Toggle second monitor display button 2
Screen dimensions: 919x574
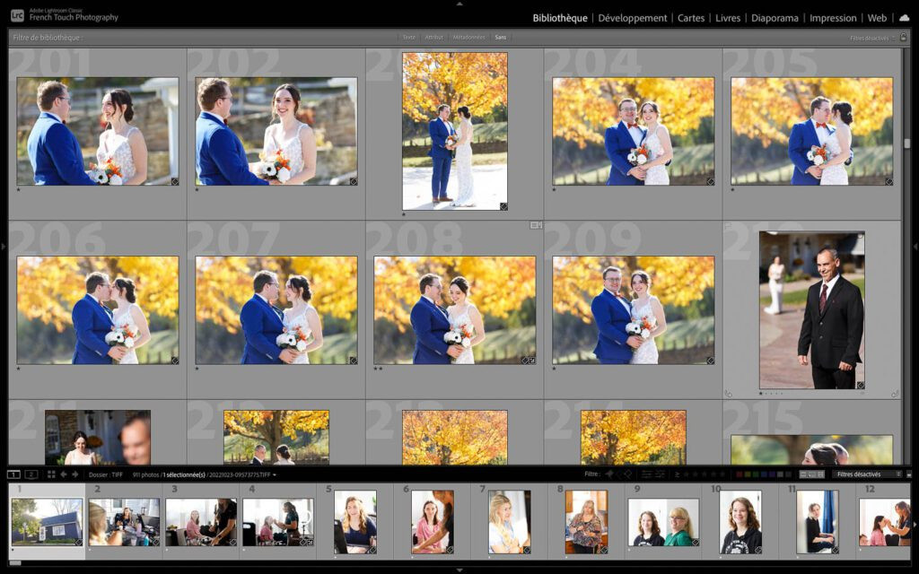[x=31, y=474]
